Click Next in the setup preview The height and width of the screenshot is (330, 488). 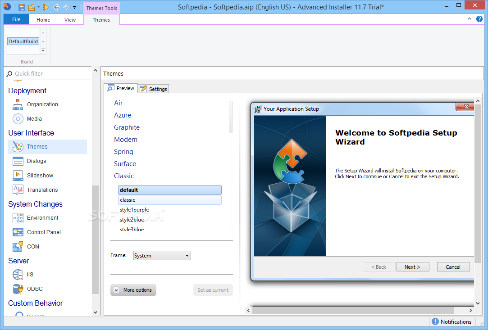[413, 267]
